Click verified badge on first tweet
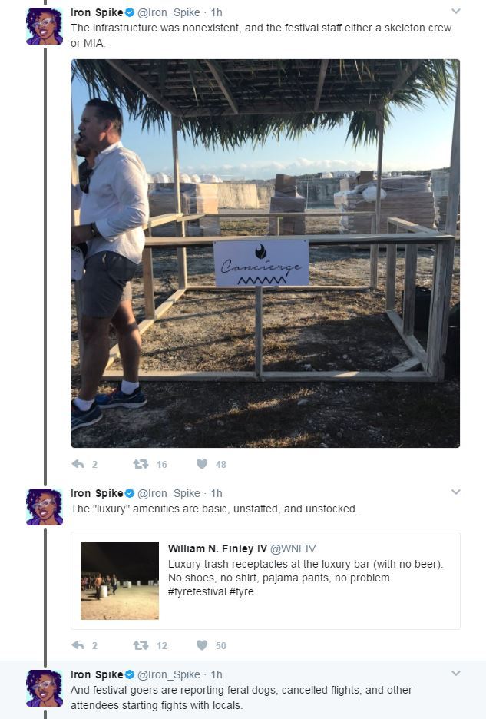This screenshot has width=486, height=719. [130, 12]
